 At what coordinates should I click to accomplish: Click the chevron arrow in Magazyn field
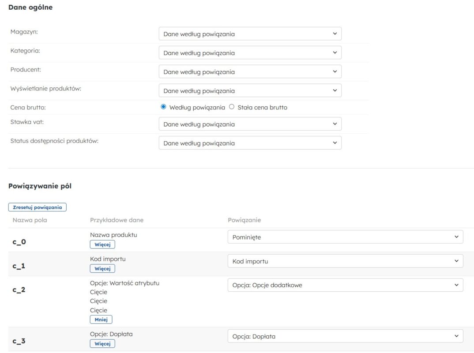(335, 34)
